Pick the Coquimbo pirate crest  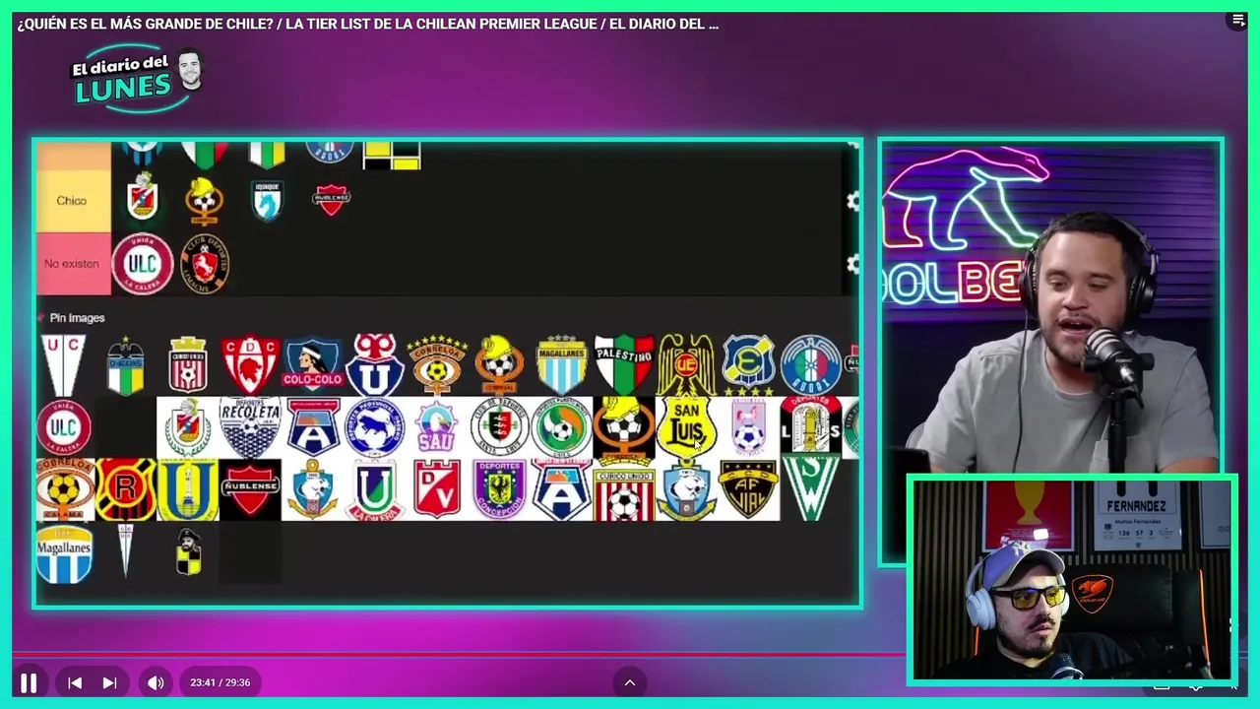[x=189, y=552]
